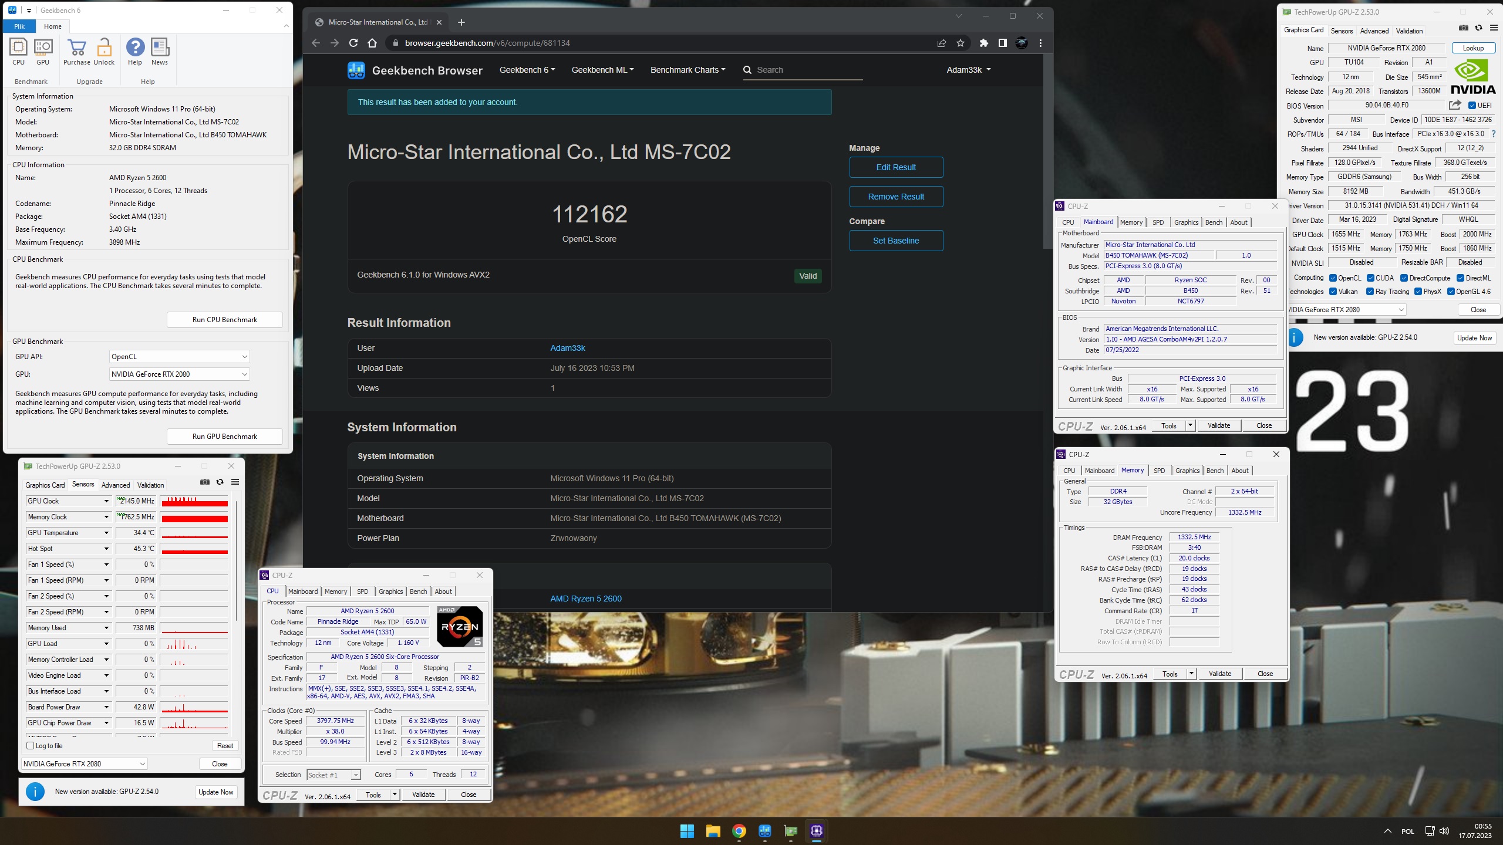Go back in the browser
The image size is (1503, 845).
coord(316,43)
